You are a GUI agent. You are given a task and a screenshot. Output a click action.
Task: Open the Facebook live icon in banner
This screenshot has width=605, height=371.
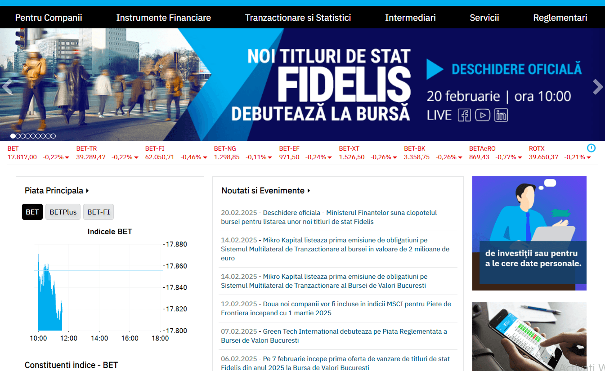coord(464,115)
